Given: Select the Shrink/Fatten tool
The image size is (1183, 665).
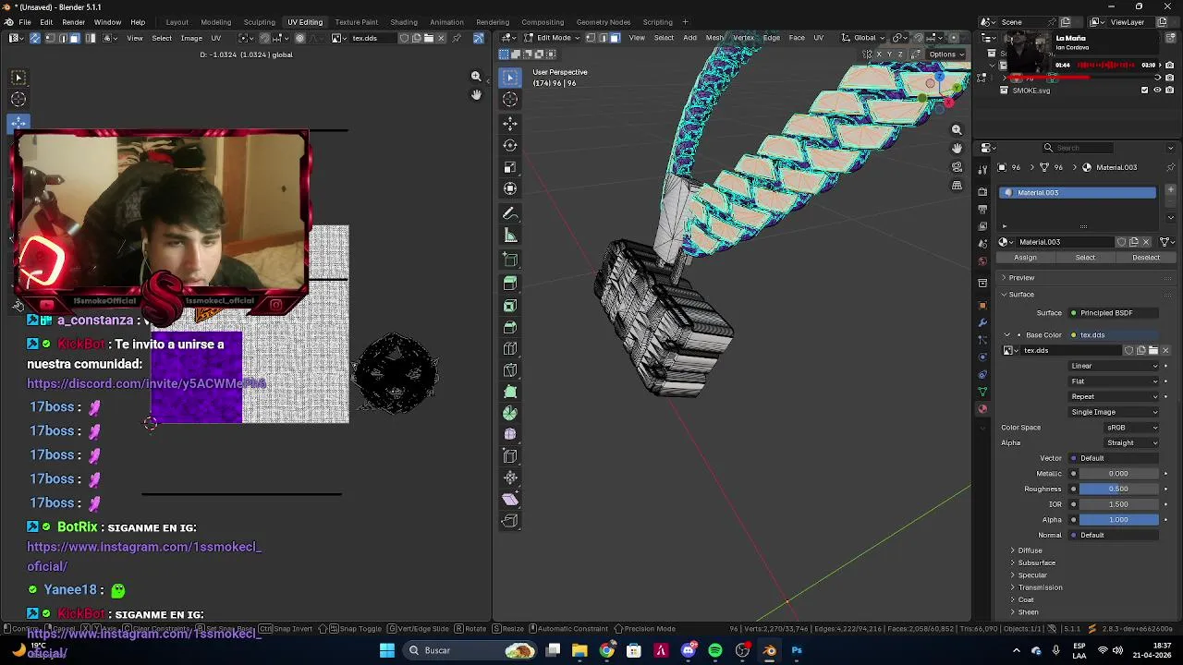Looking at the screenshot, I should (510, 478).
